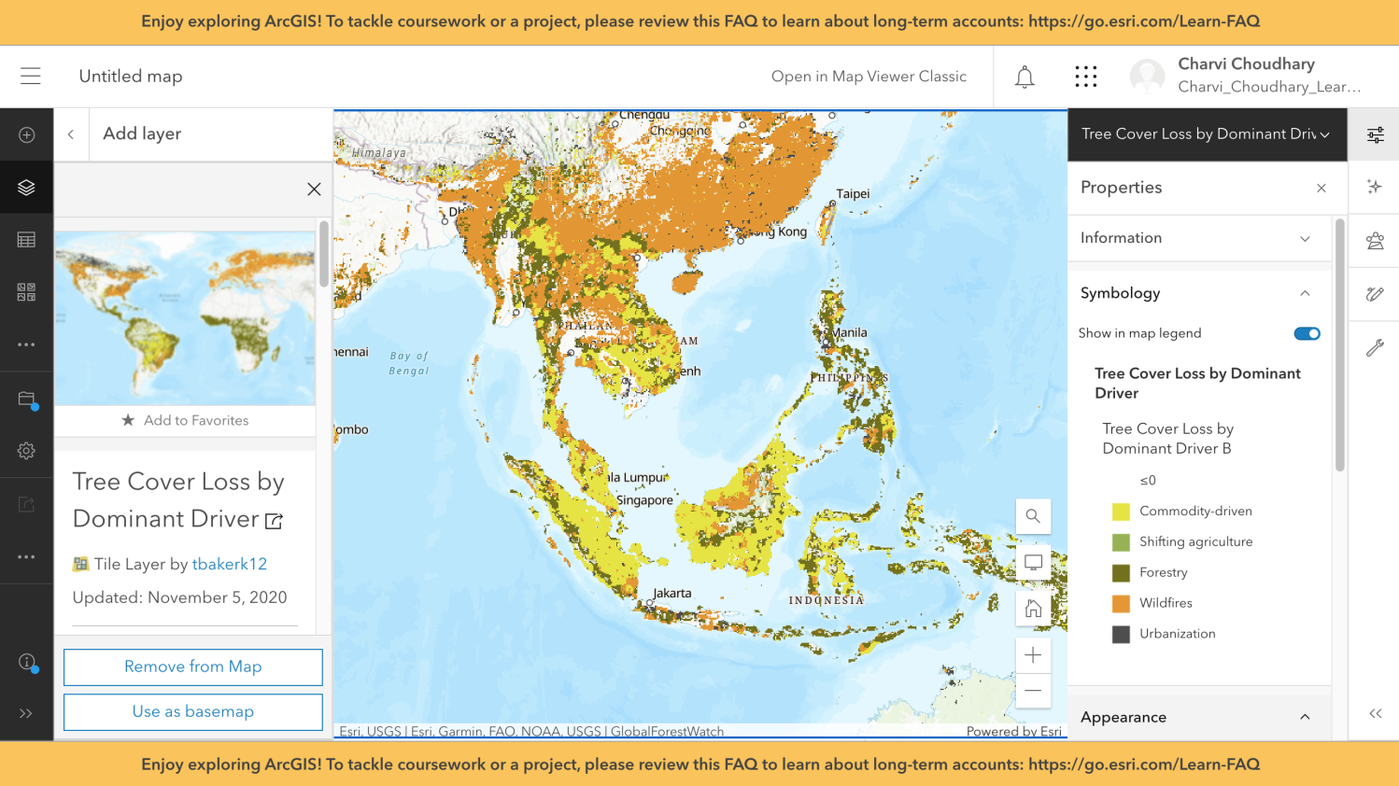The image size is (1399, 786).
Task: Expand the left toolbar with double chevron
Action: click(26, 713)
